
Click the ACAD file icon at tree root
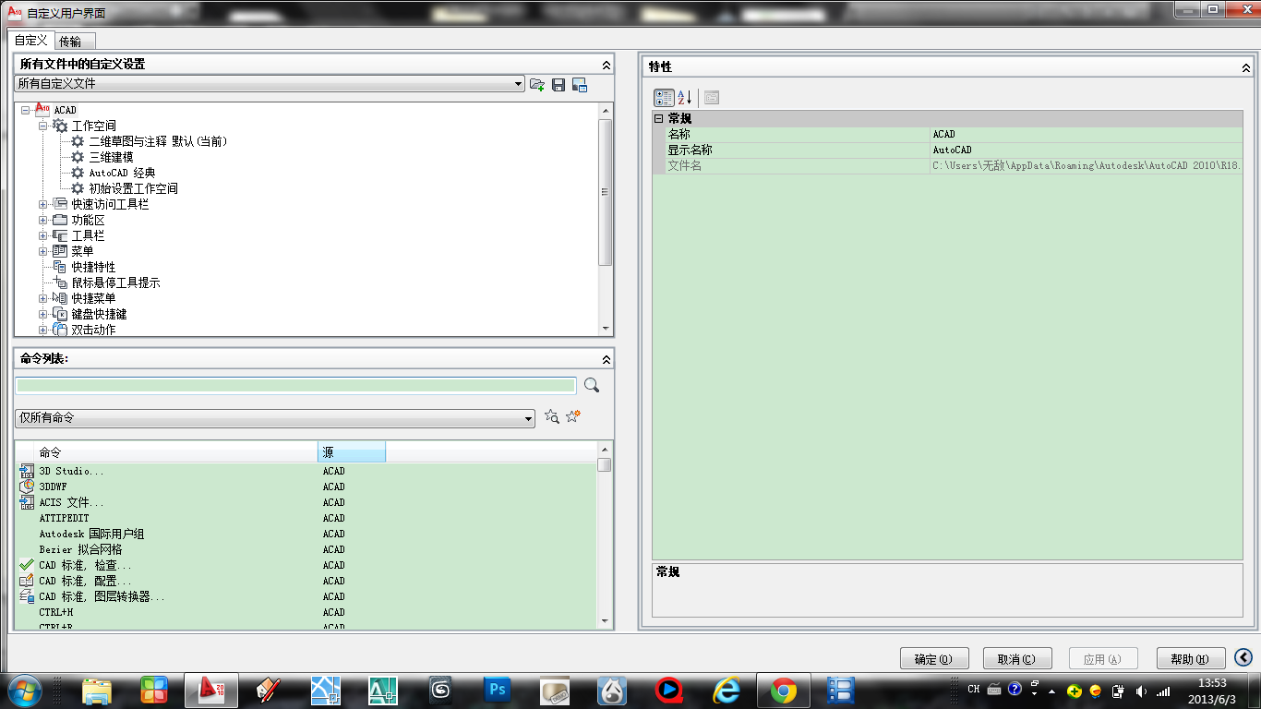tap(42, 110)
